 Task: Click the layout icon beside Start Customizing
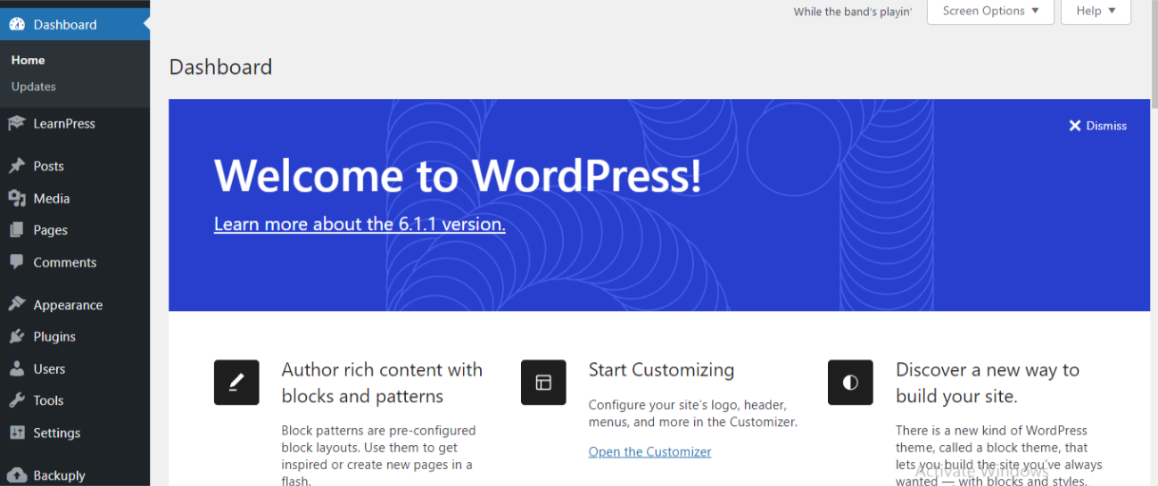pyautogui.click(x=543, y=383)
